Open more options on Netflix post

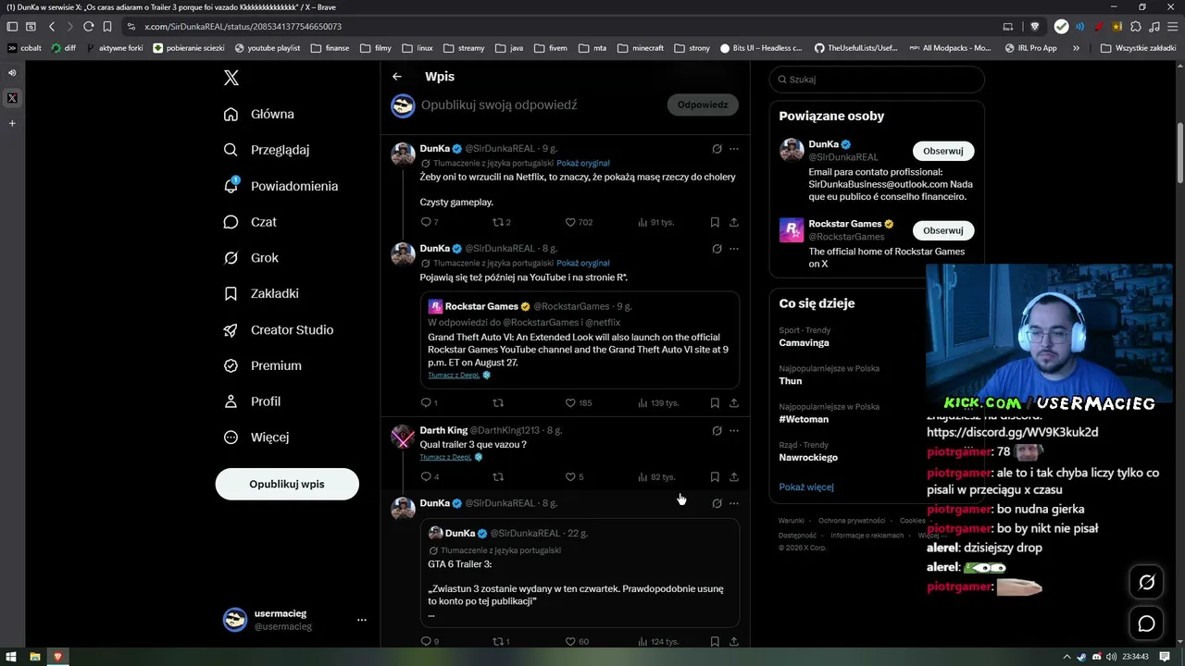(x=734, y=148)
